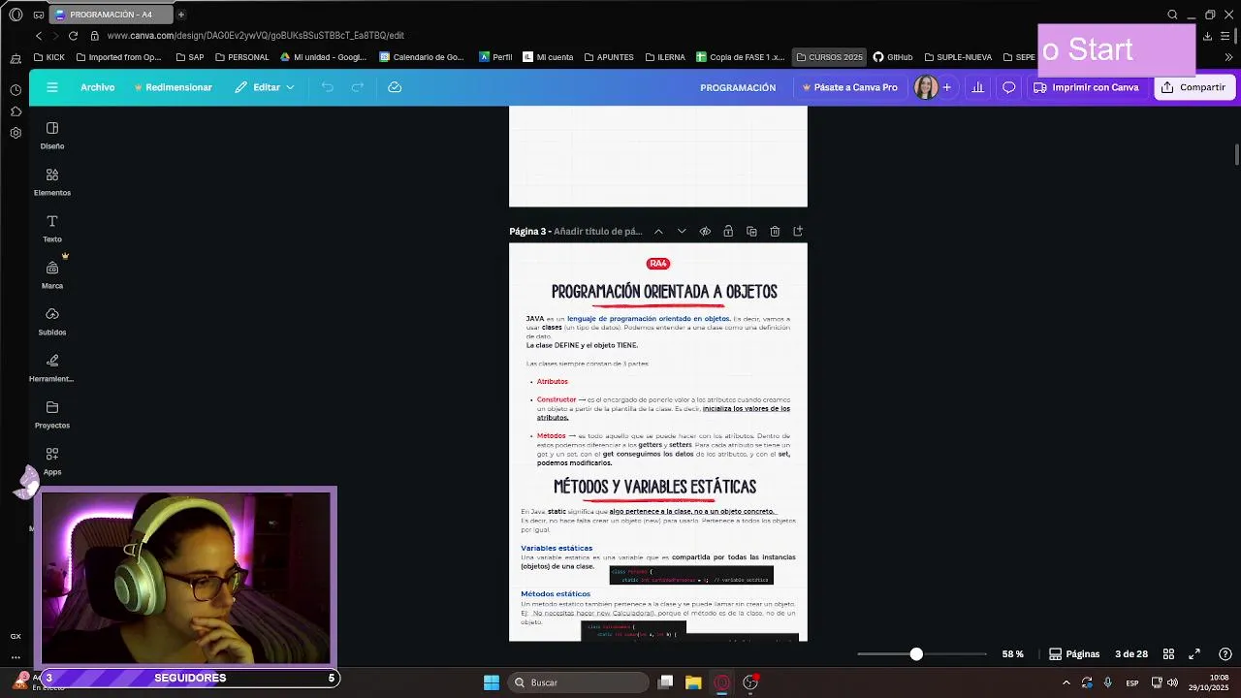This screenshot has width=1241, height=698.
Task: Open the Windows Start menu
Action: point(492,682)
